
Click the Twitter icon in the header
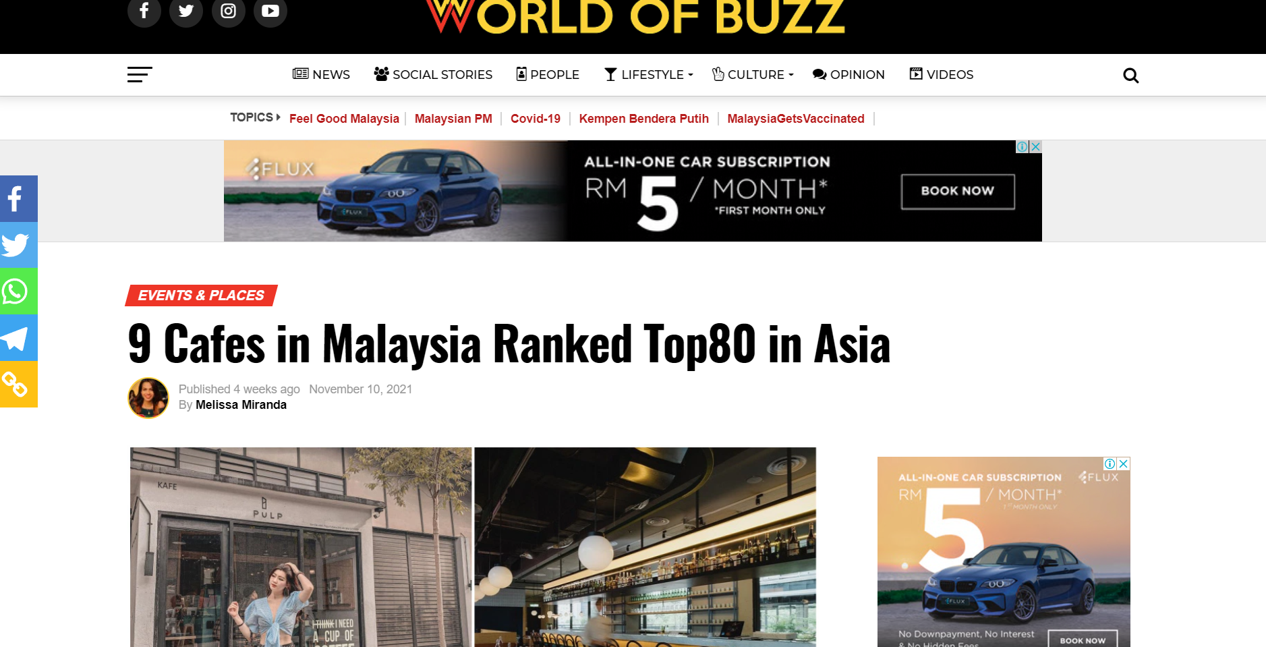coord(186,11)
